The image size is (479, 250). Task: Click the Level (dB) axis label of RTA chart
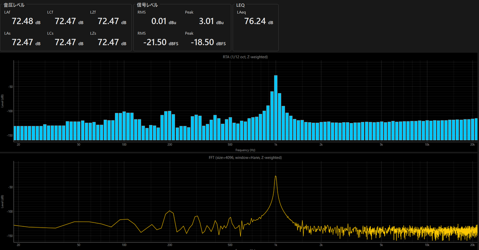pyautogui.click(x=2, y=101)
